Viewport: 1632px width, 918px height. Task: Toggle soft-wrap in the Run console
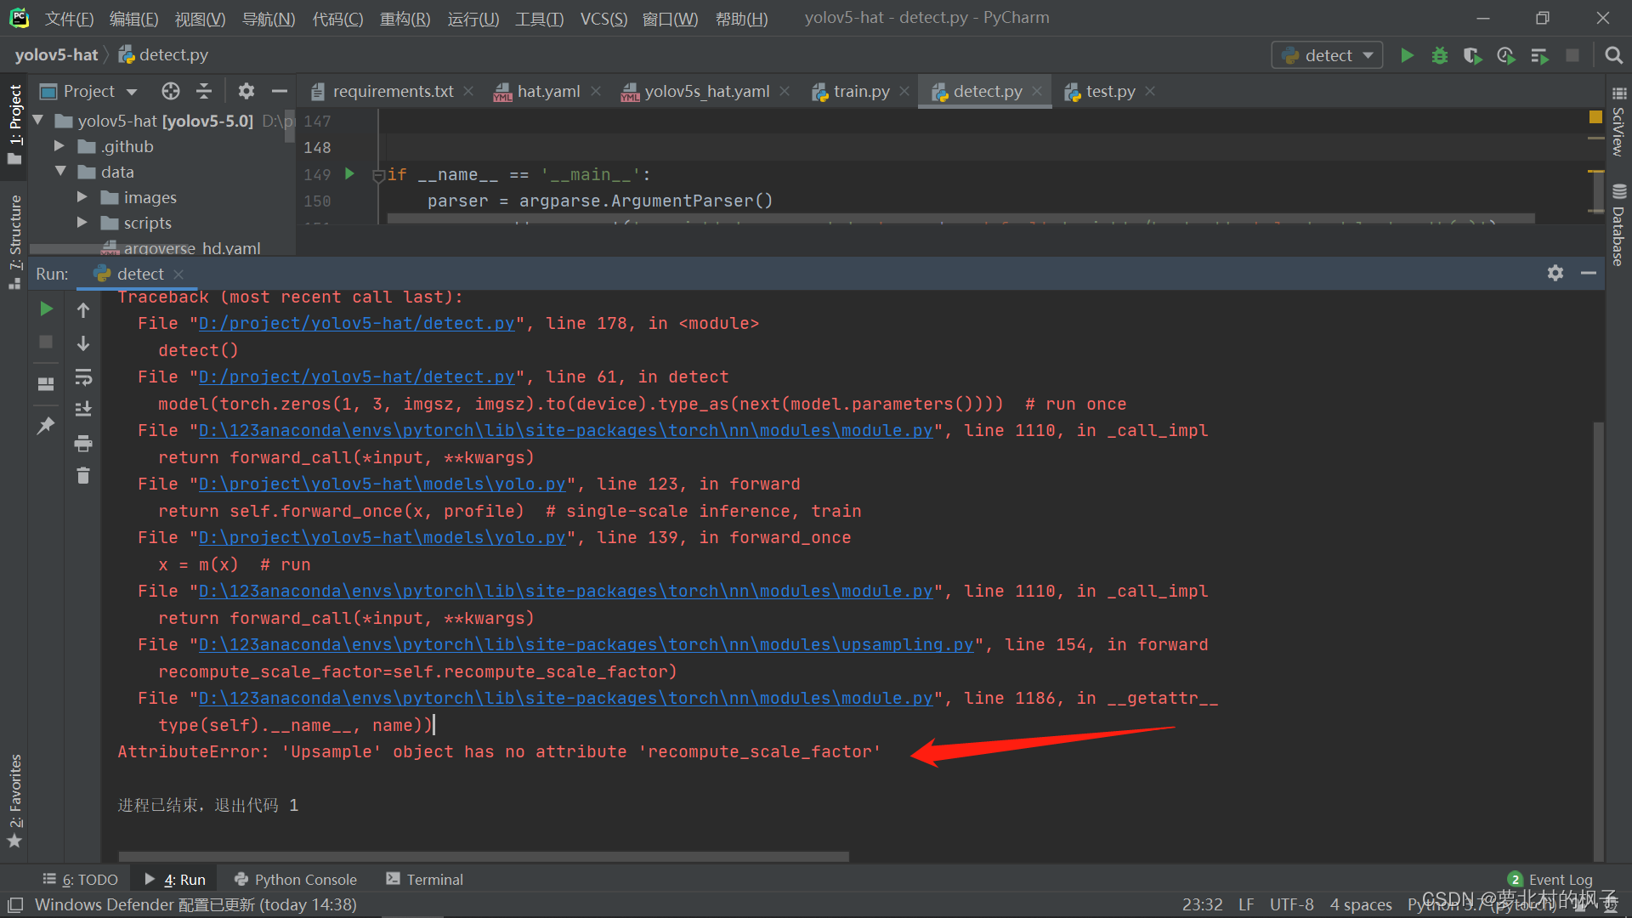83,377
